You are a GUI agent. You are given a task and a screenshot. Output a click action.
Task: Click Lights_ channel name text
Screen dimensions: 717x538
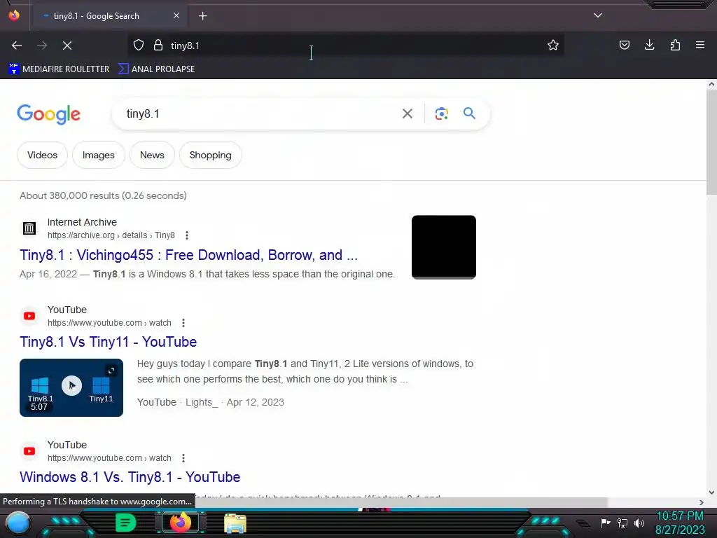pos(202,403)
